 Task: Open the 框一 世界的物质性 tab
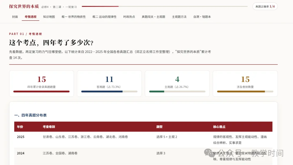point(74,17)
